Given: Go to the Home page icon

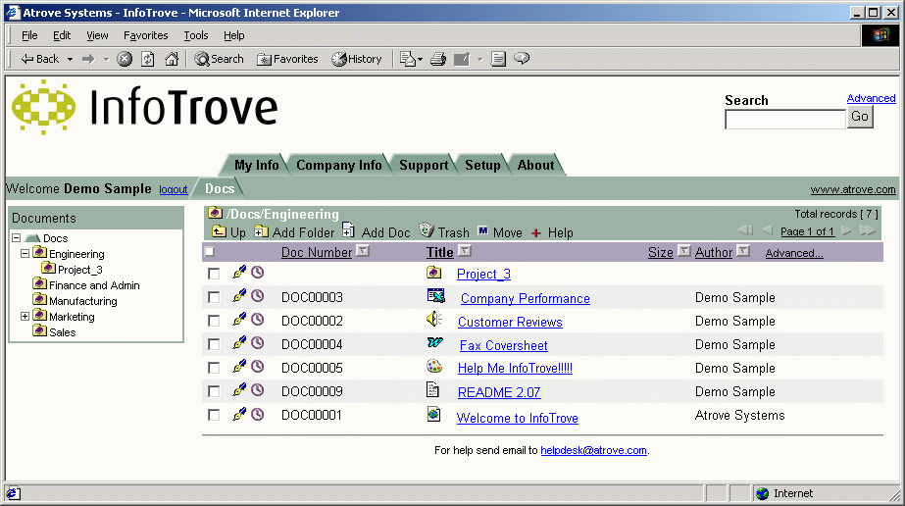Looking at the screenshot, I should [172, 59].
